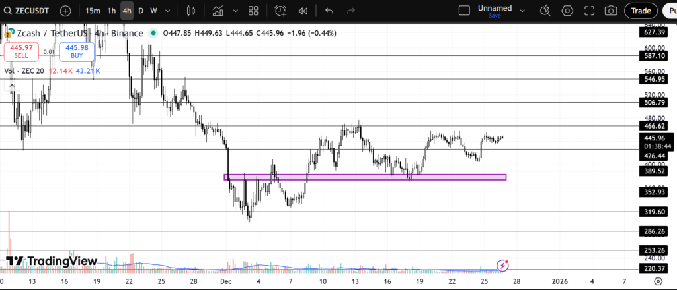The width and height of the screenshot is (677, 290).
Task: Undo the last chart action
Action: pos(329,11)
